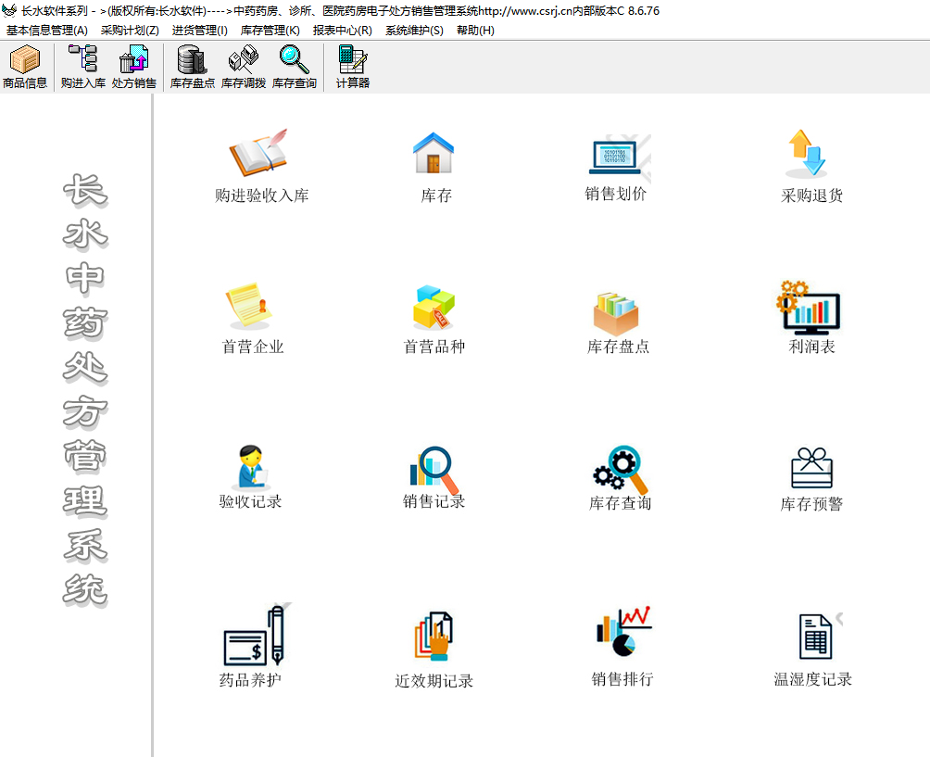Click the 销售排行 text label
930x757 pixels.
pyautogui.click(x=622, y=678)
